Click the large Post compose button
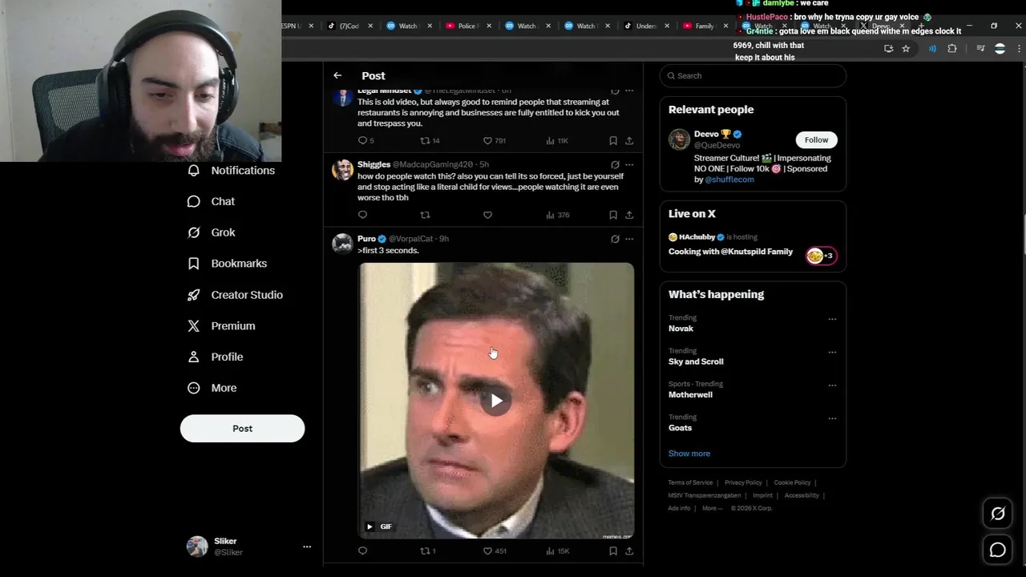The height and width of the screenshot is (577, 1026). tap(242, 428)
